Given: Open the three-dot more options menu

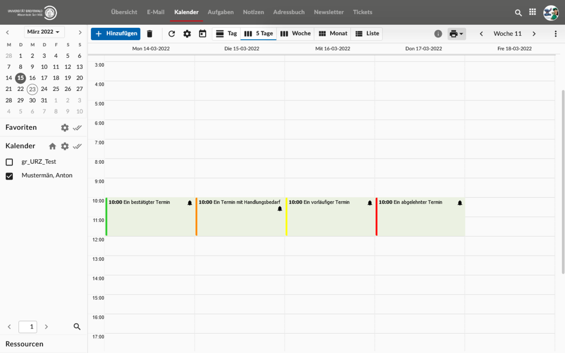Looking at the screenshot, I should [x=556, y=34].
